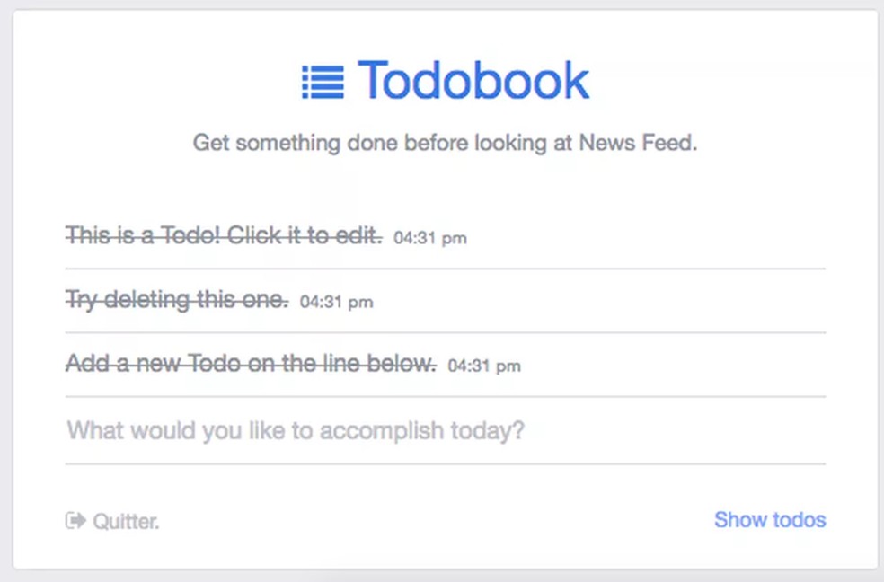This screenshot has width=884, height=582.
Task: Click the timestamp after 'Add a new Todo'
Action: tap(484, 366)
